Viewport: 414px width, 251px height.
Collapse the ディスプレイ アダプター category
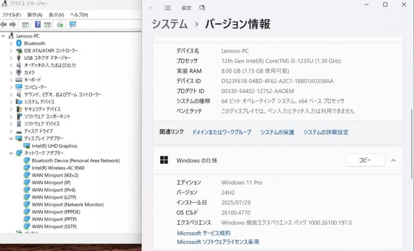point(11,138)
